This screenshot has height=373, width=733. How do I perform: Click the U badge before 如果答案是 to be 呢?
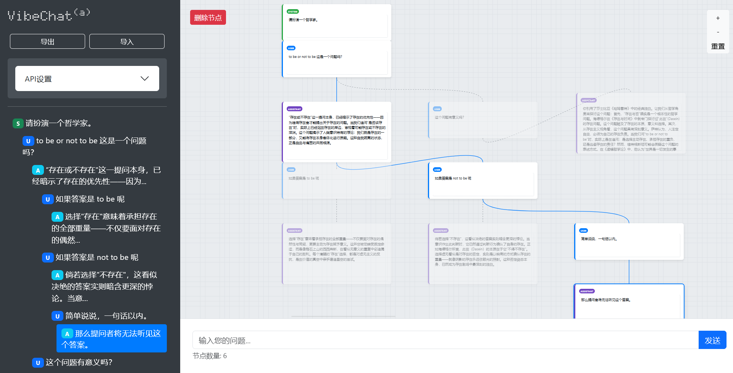click(x=47, y=199)
